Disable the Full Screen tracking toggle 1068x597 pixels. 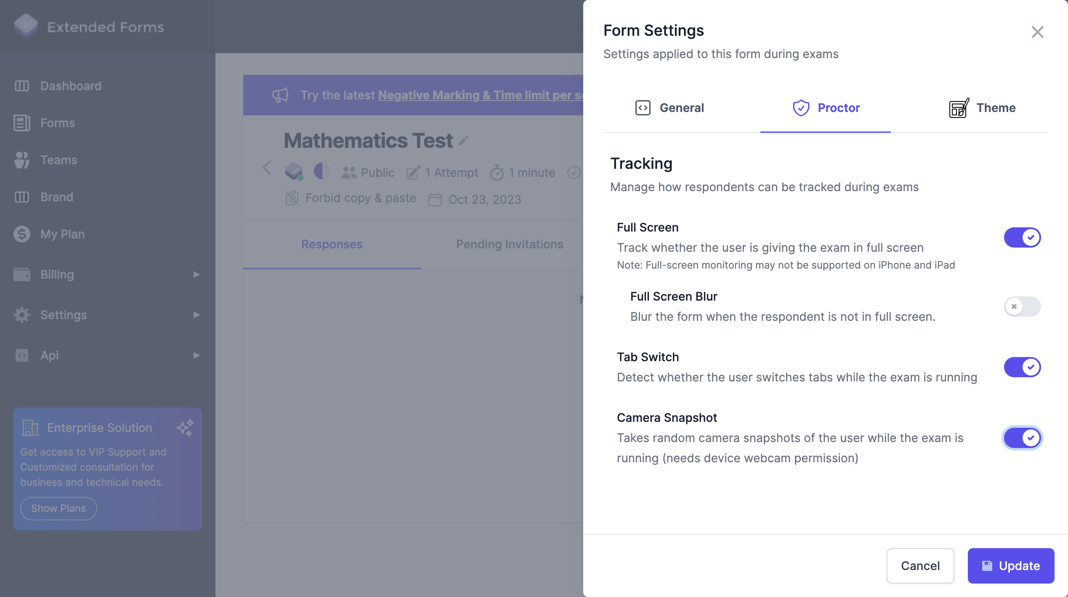coord(1023,237)
